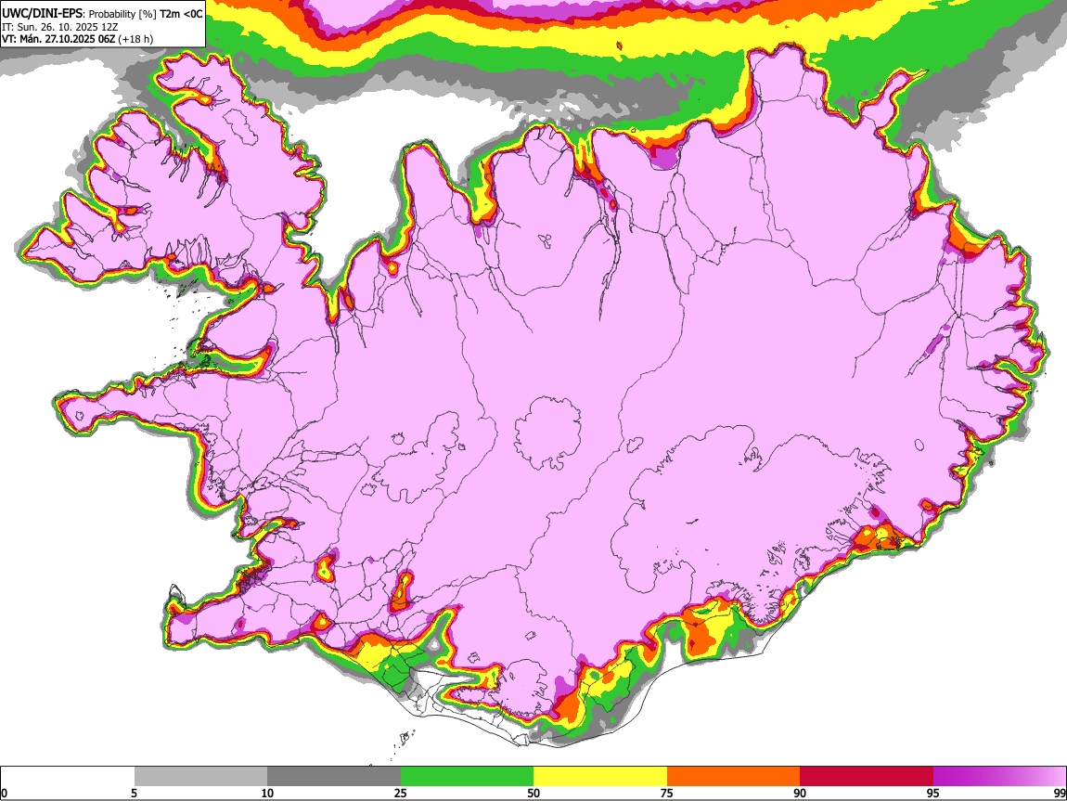Click the orange 75–90 percent legend swatch
Image resolution: width=1067 pixels, height=801 pixels.
click(x=734, y=777)
